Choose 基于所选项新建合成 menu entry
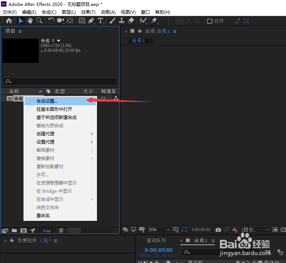Viewport: 286px width, 263px height. tap(60, 118)
